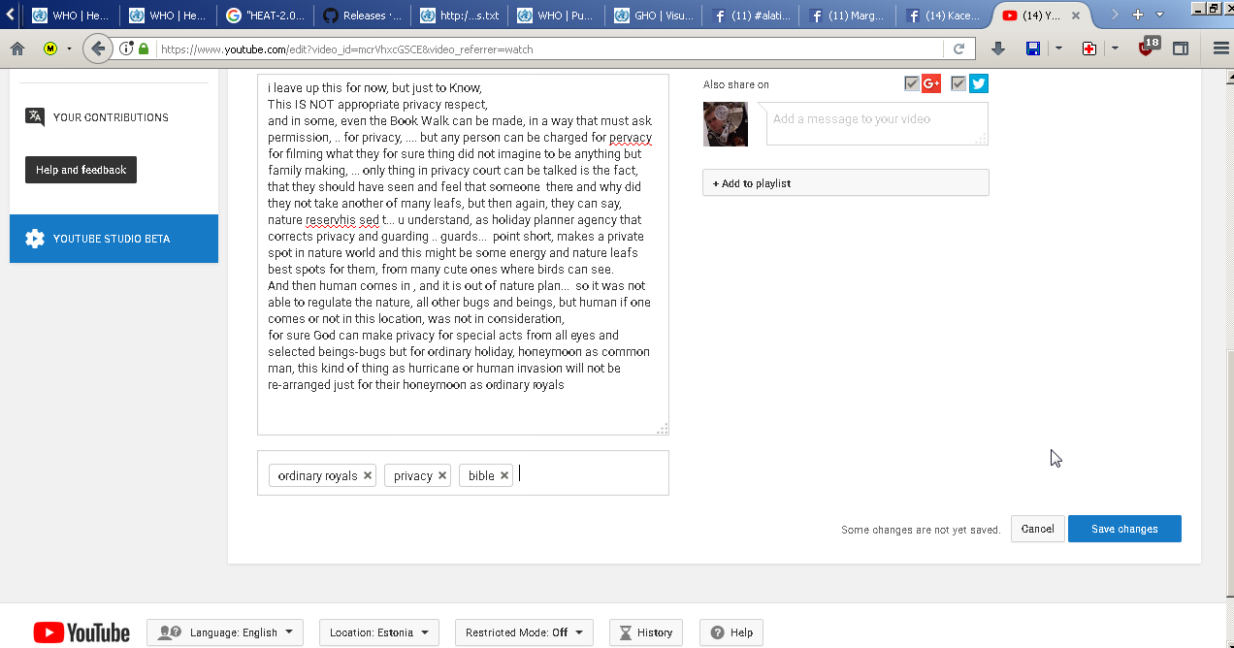Open the list-all-tabs dropdown arrow
Viewport: 1234px width, 648px height.
pos(1159,15)
